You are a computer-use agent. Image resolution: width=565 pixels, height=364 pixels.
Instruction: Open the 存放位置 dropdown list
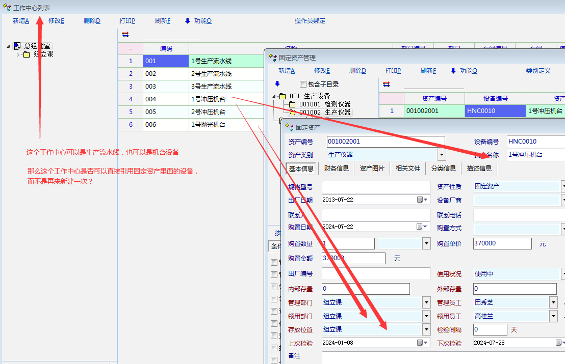click(x=426, y=329)
